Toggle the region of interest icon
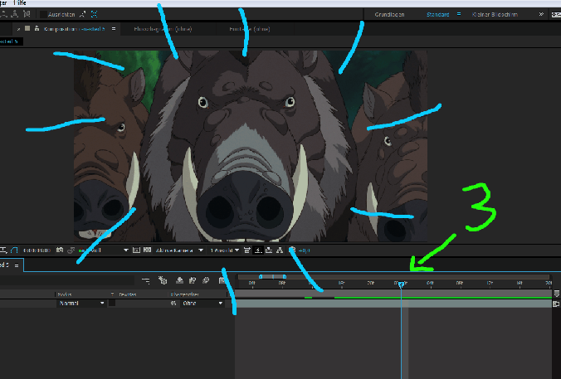561x379 pixels. point(136,250)
